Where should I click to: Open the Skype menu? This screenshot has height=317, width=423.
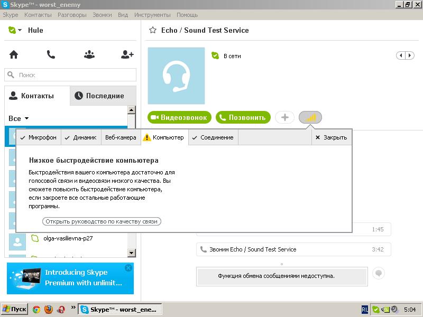[11, 15]
